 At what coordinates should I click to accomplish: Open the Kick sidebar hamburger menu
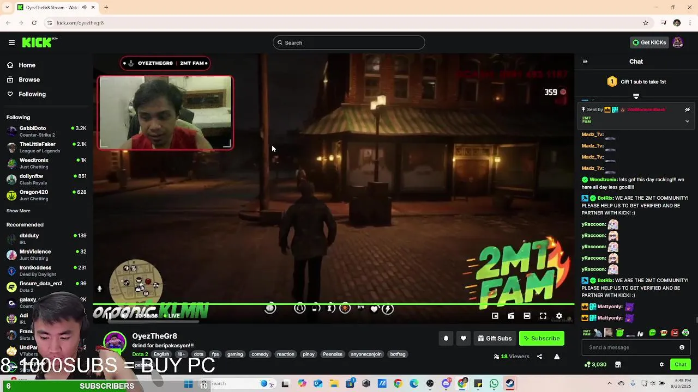(11, 42)
